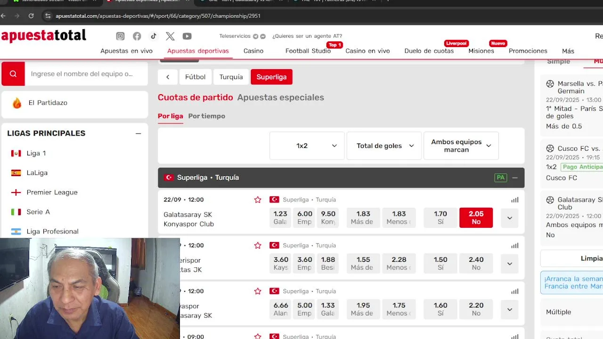The width and height of the screenshot is (603, 339).
Task: Open Football Studio menu
Action: (308, 51)
